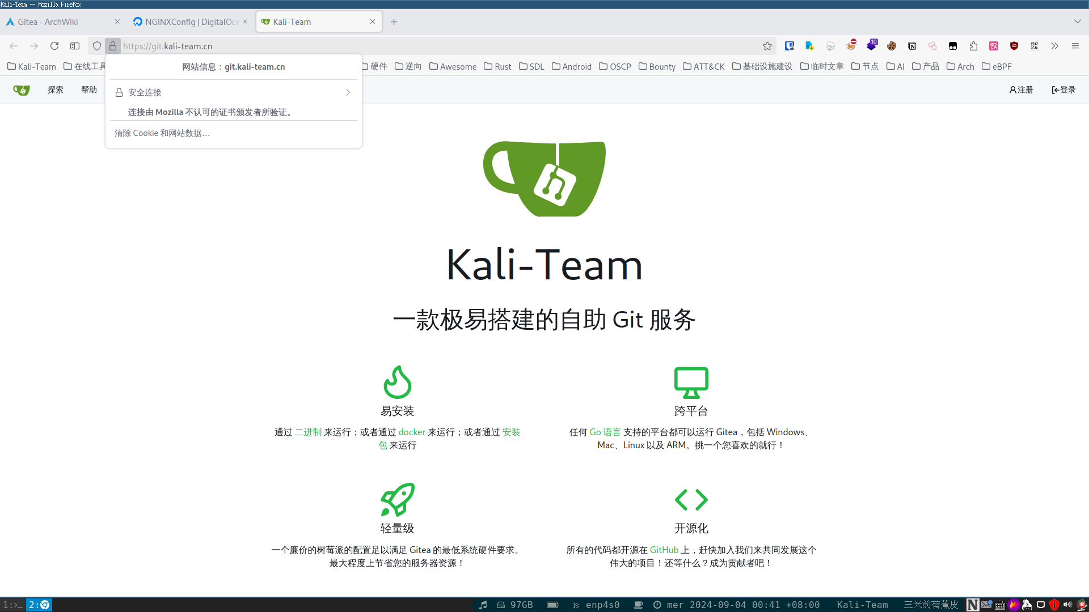Image resolution: width=1089 pixels, height=612 pixels.
Task: Switch to the Gitea - ArchWiki tab
Action: coord(57,22)
